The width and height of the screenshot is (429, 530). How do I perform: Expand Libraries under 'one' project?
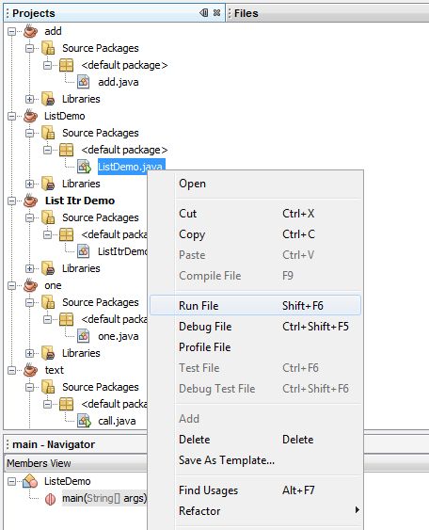[30, 353]
